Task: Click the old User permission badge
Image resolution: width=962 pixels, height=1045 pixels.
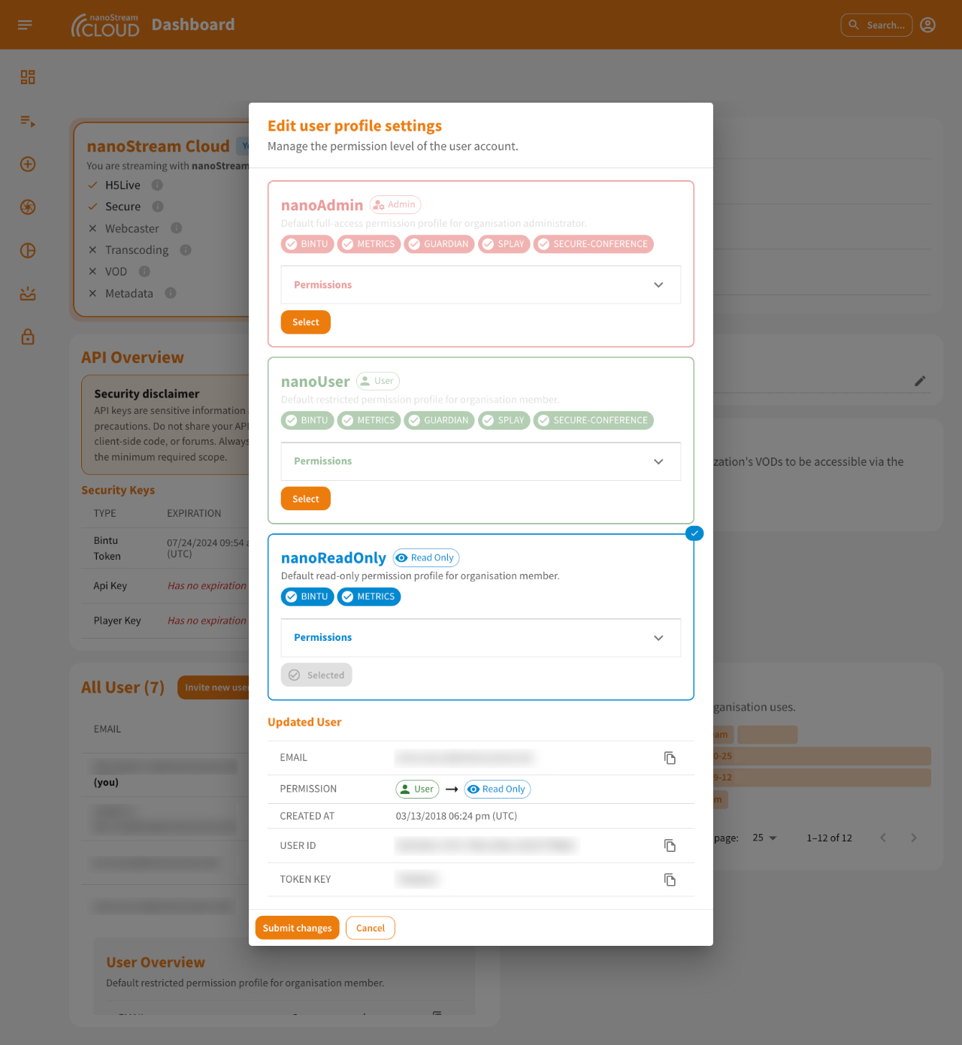Action: (x=417, y=789)
